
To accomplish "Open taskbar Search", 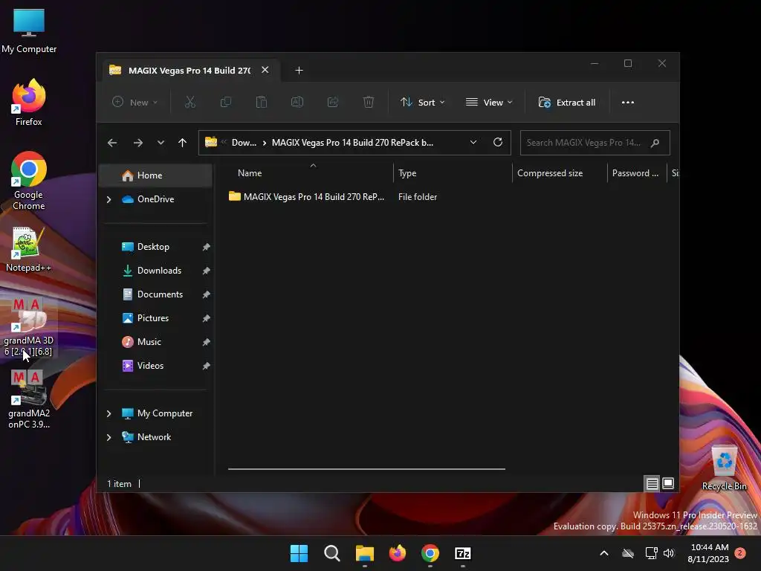I will click(x=332, y=553).
